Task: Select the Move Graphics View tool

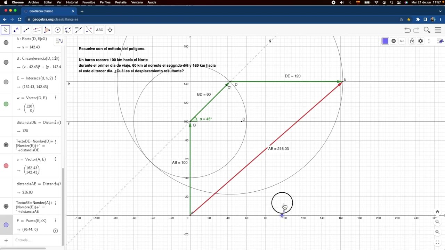Action: 110,30
